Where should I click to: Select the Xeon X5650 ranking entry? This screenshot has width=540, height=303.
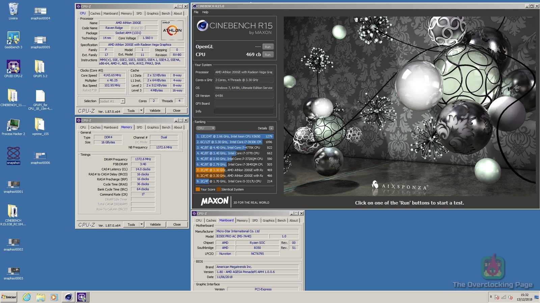click(234, 136)
